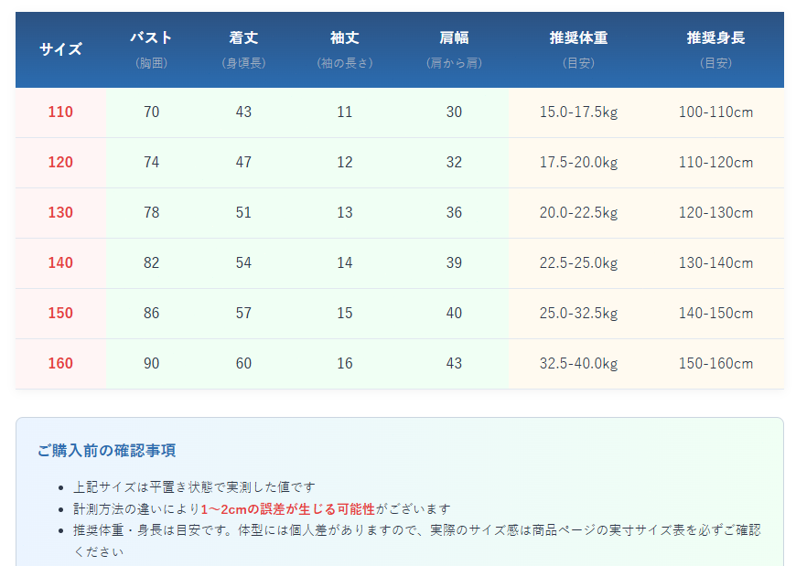796x566 pixels.
Task: Select size 140 row label
Action: coord(60,262)
